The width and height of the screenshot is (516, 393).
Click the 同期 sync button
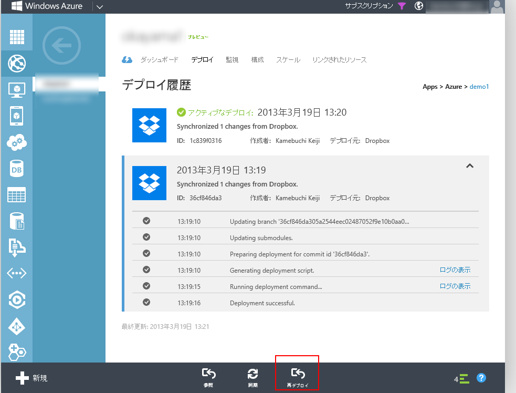[252, 378]
